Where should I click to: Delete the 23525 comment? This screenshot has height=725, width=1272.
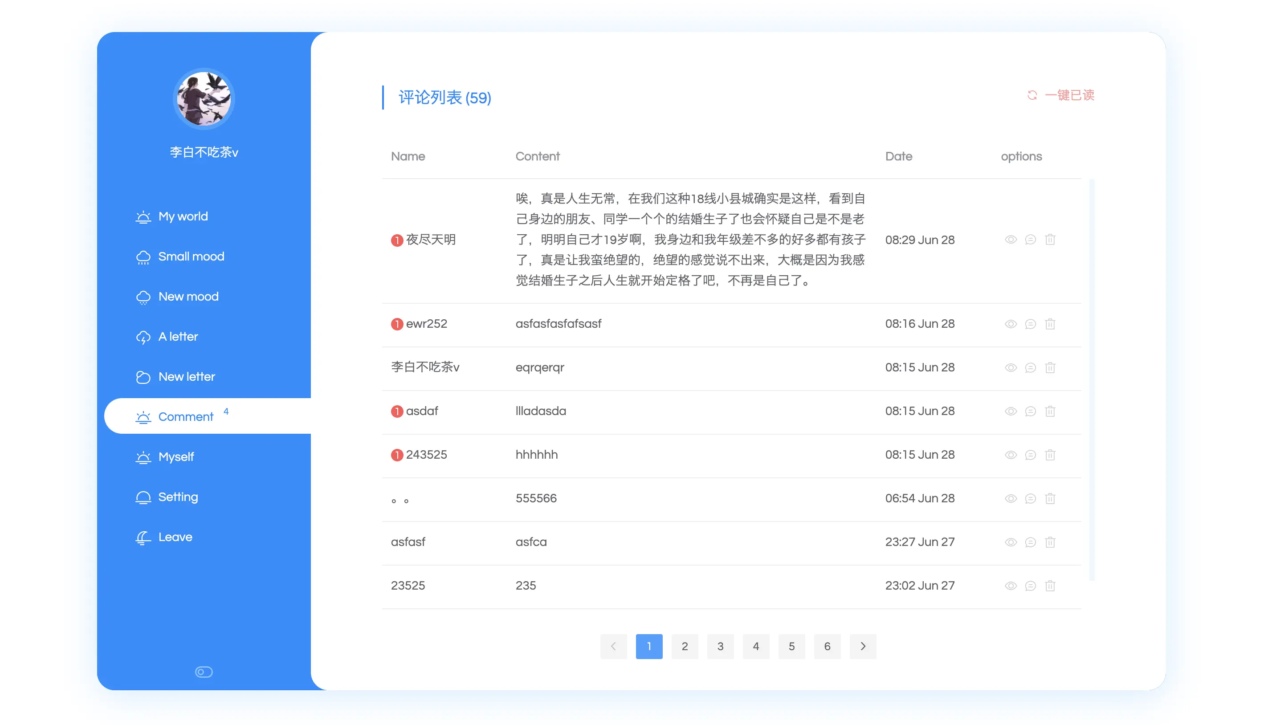point(1050,586)
